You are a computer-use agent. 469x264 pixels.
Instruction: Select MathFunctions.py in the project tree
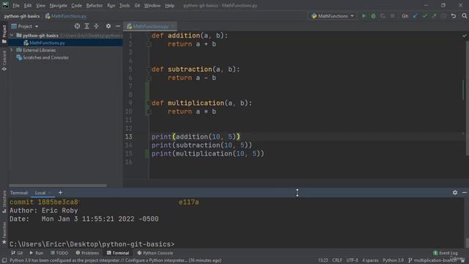(47, 43)
